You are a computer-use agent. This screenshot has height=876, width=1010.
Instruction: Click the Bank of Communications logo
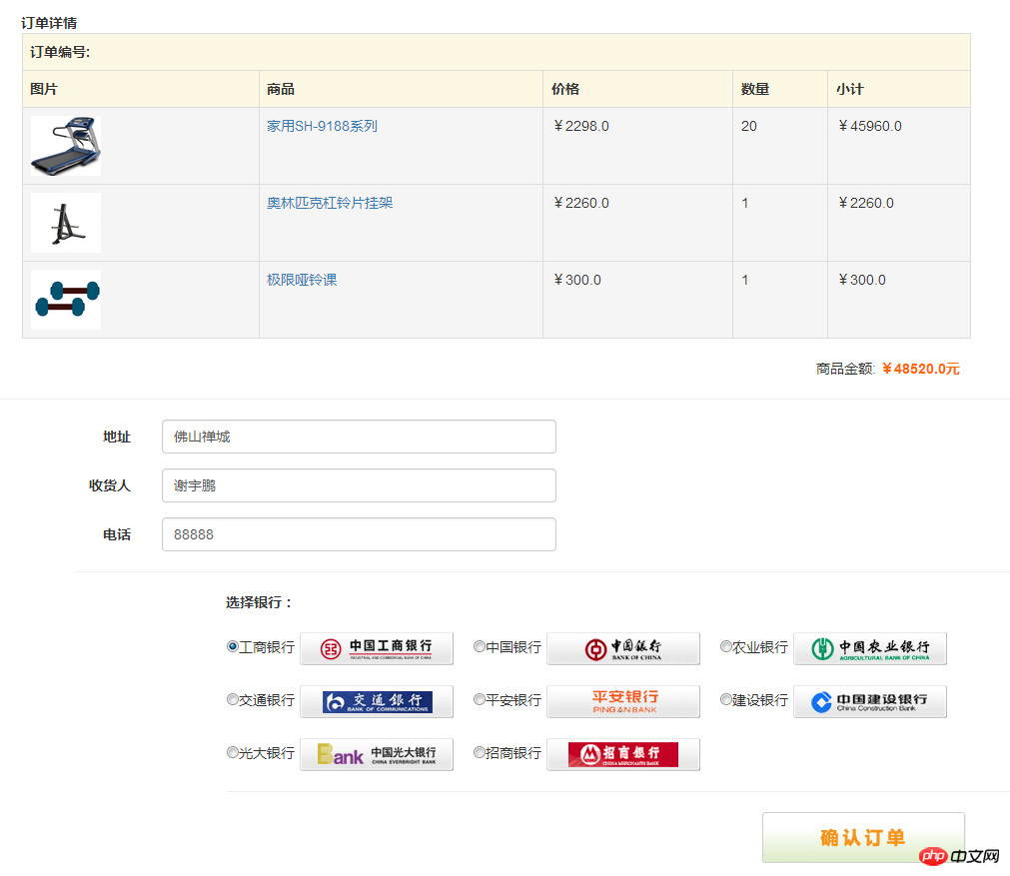point(377,701)
